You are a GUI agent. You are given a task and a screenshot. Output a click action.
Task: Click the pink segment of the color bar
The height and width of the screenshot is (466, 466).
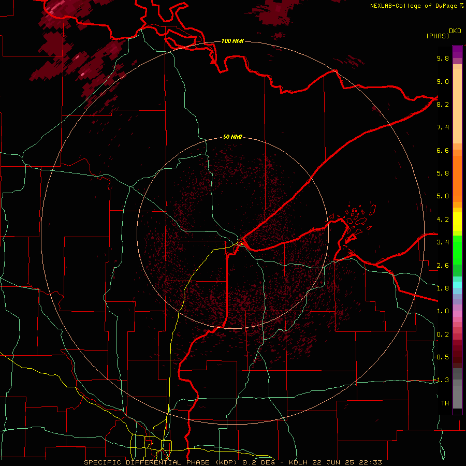click(x=457, y=314)
